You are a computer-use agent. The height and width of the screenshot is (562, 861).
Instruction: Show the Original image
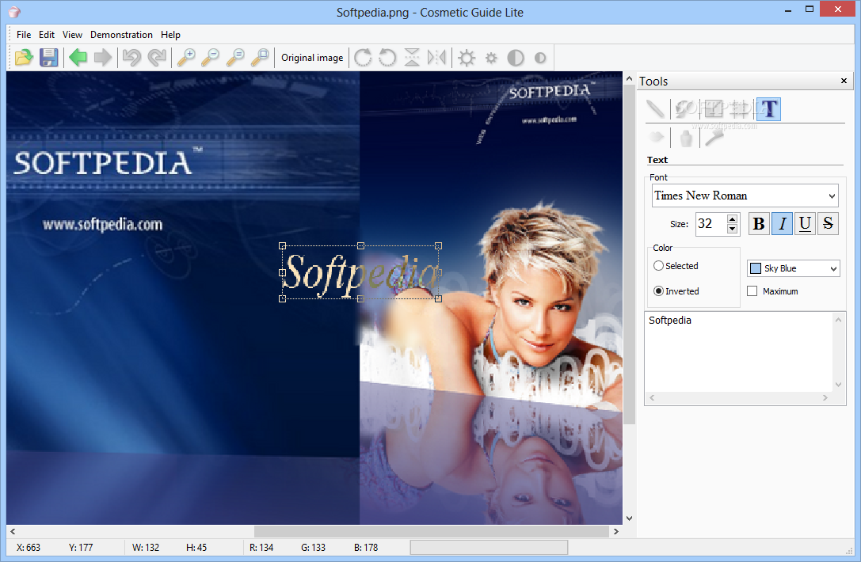click(x=312, y=58)
